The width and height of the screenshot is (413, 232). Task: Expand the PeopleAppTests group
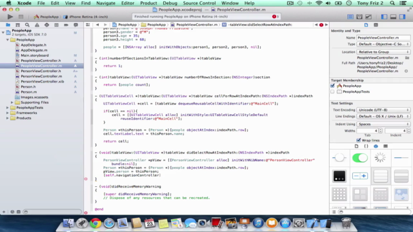(7, 108)
